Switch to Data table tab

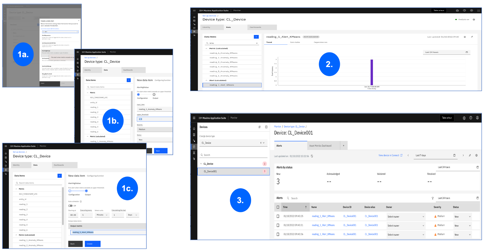tap(295, 42)
